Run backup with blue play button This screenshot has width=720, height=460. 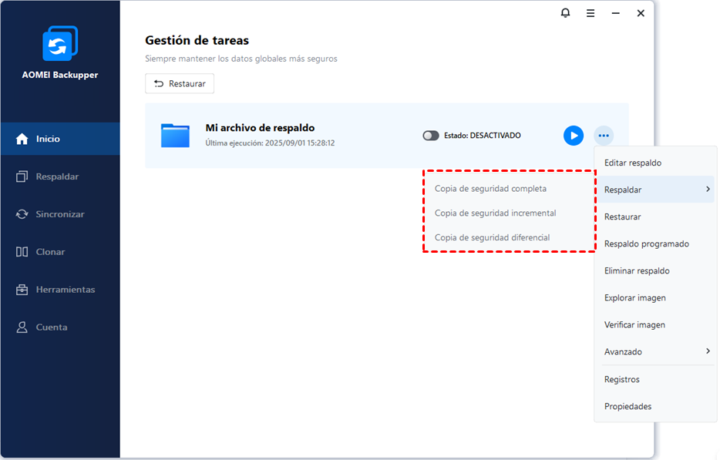(573, 136)
